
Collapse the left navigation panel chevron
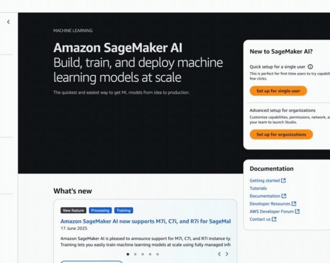8,22
